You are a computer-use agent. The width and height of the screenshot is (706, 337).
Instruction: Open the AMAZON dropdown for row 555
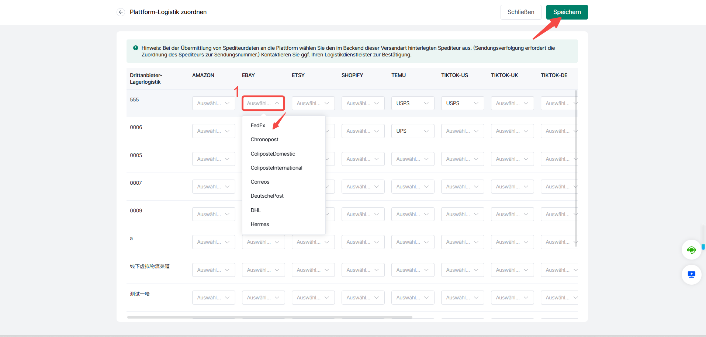213,103
